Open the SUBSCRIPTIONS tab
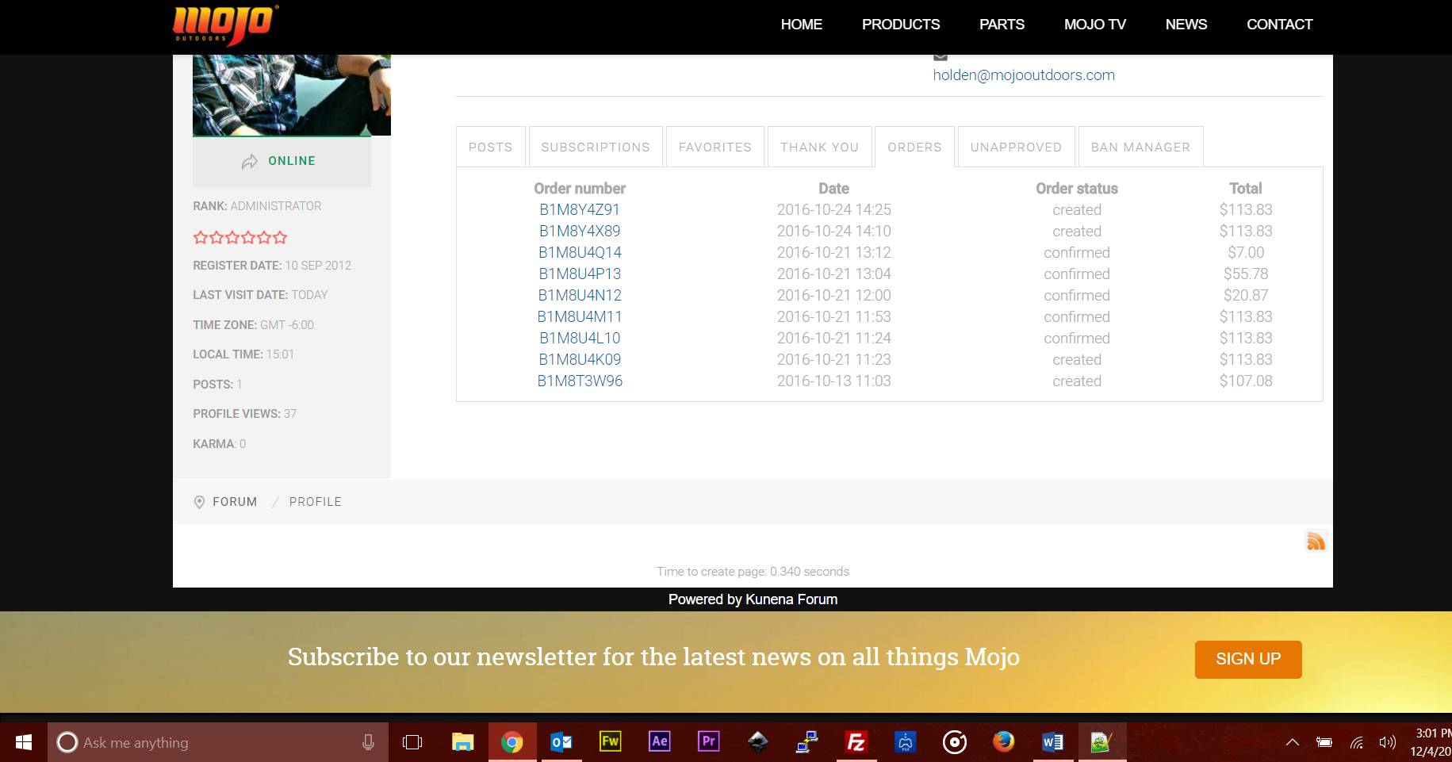Screen dimensions: 1452x762 click(596, 147)
